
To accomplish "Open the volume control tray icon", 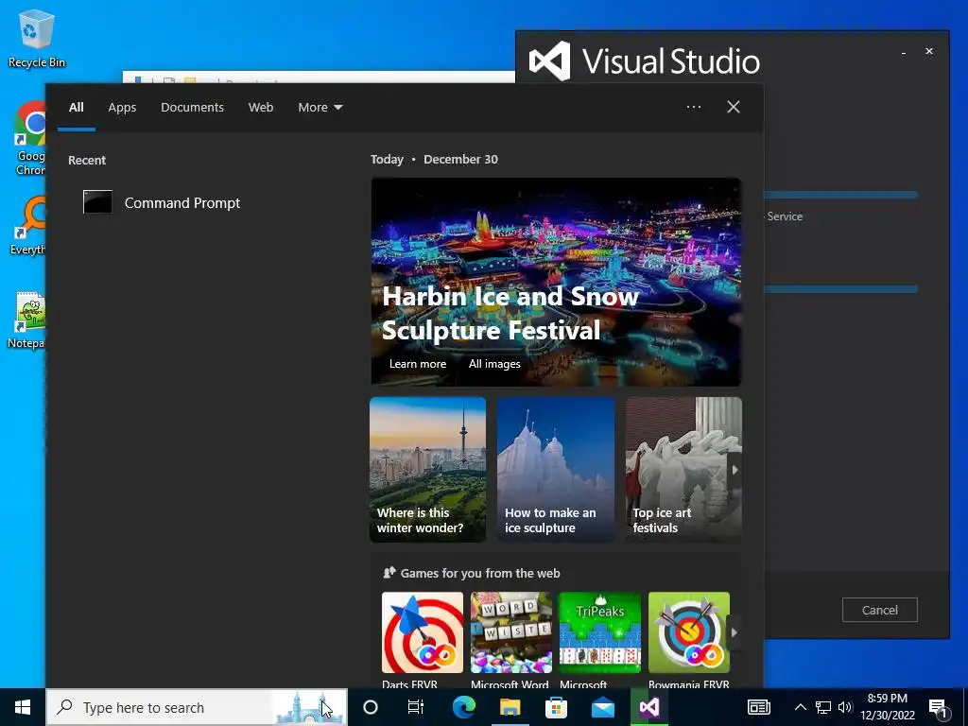I will coord(845,707).
